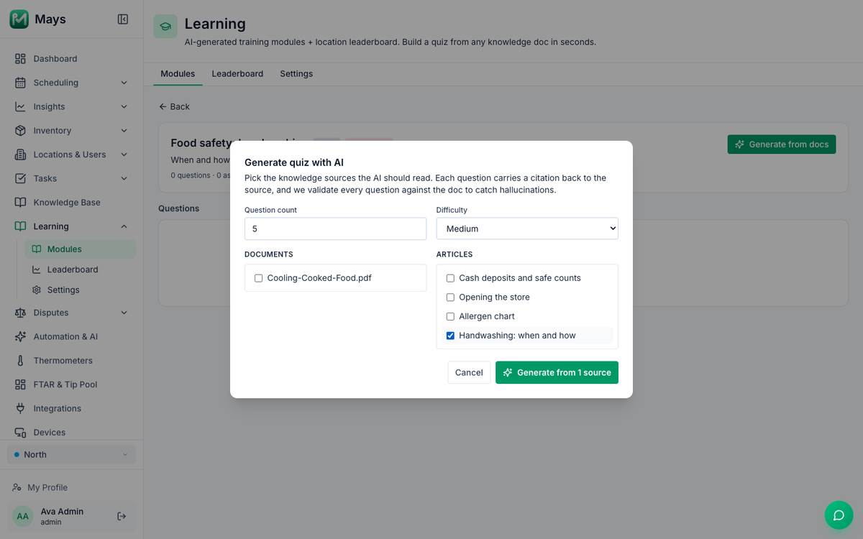Viewport: 863px width, 539px height.
Task: Click the AA avatar for Ava Admin
Action: coord(23,516)
